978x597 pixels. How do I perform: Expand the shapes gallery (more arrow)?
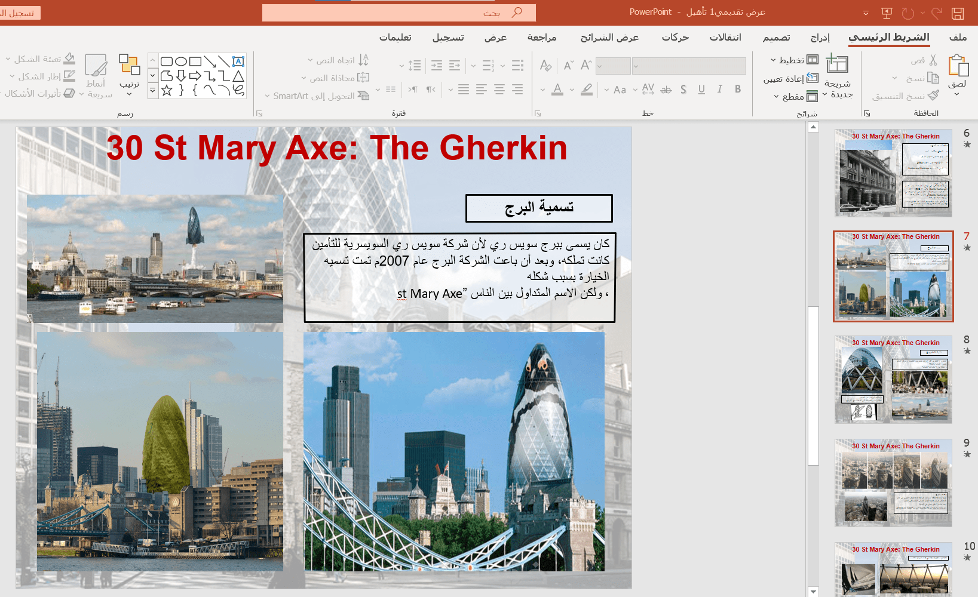tap(153, 91)
